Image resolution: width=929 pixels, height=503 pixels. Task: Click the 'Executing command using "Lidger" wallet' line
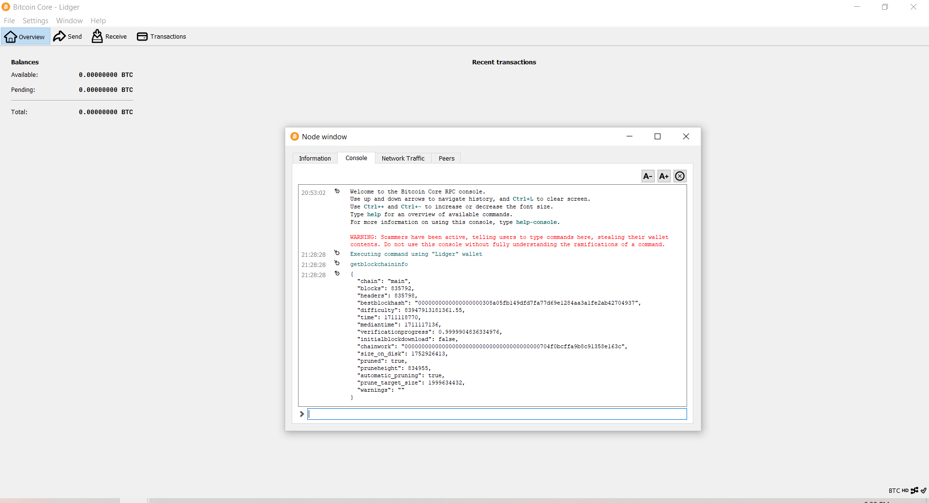[x=416, y=254]
